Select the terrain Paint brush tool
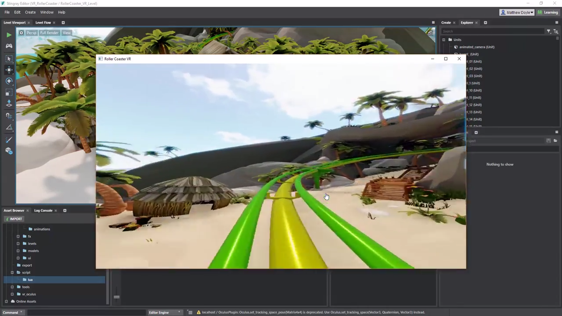This screenshot has width=562, height=316. click(x=9, y=140)
